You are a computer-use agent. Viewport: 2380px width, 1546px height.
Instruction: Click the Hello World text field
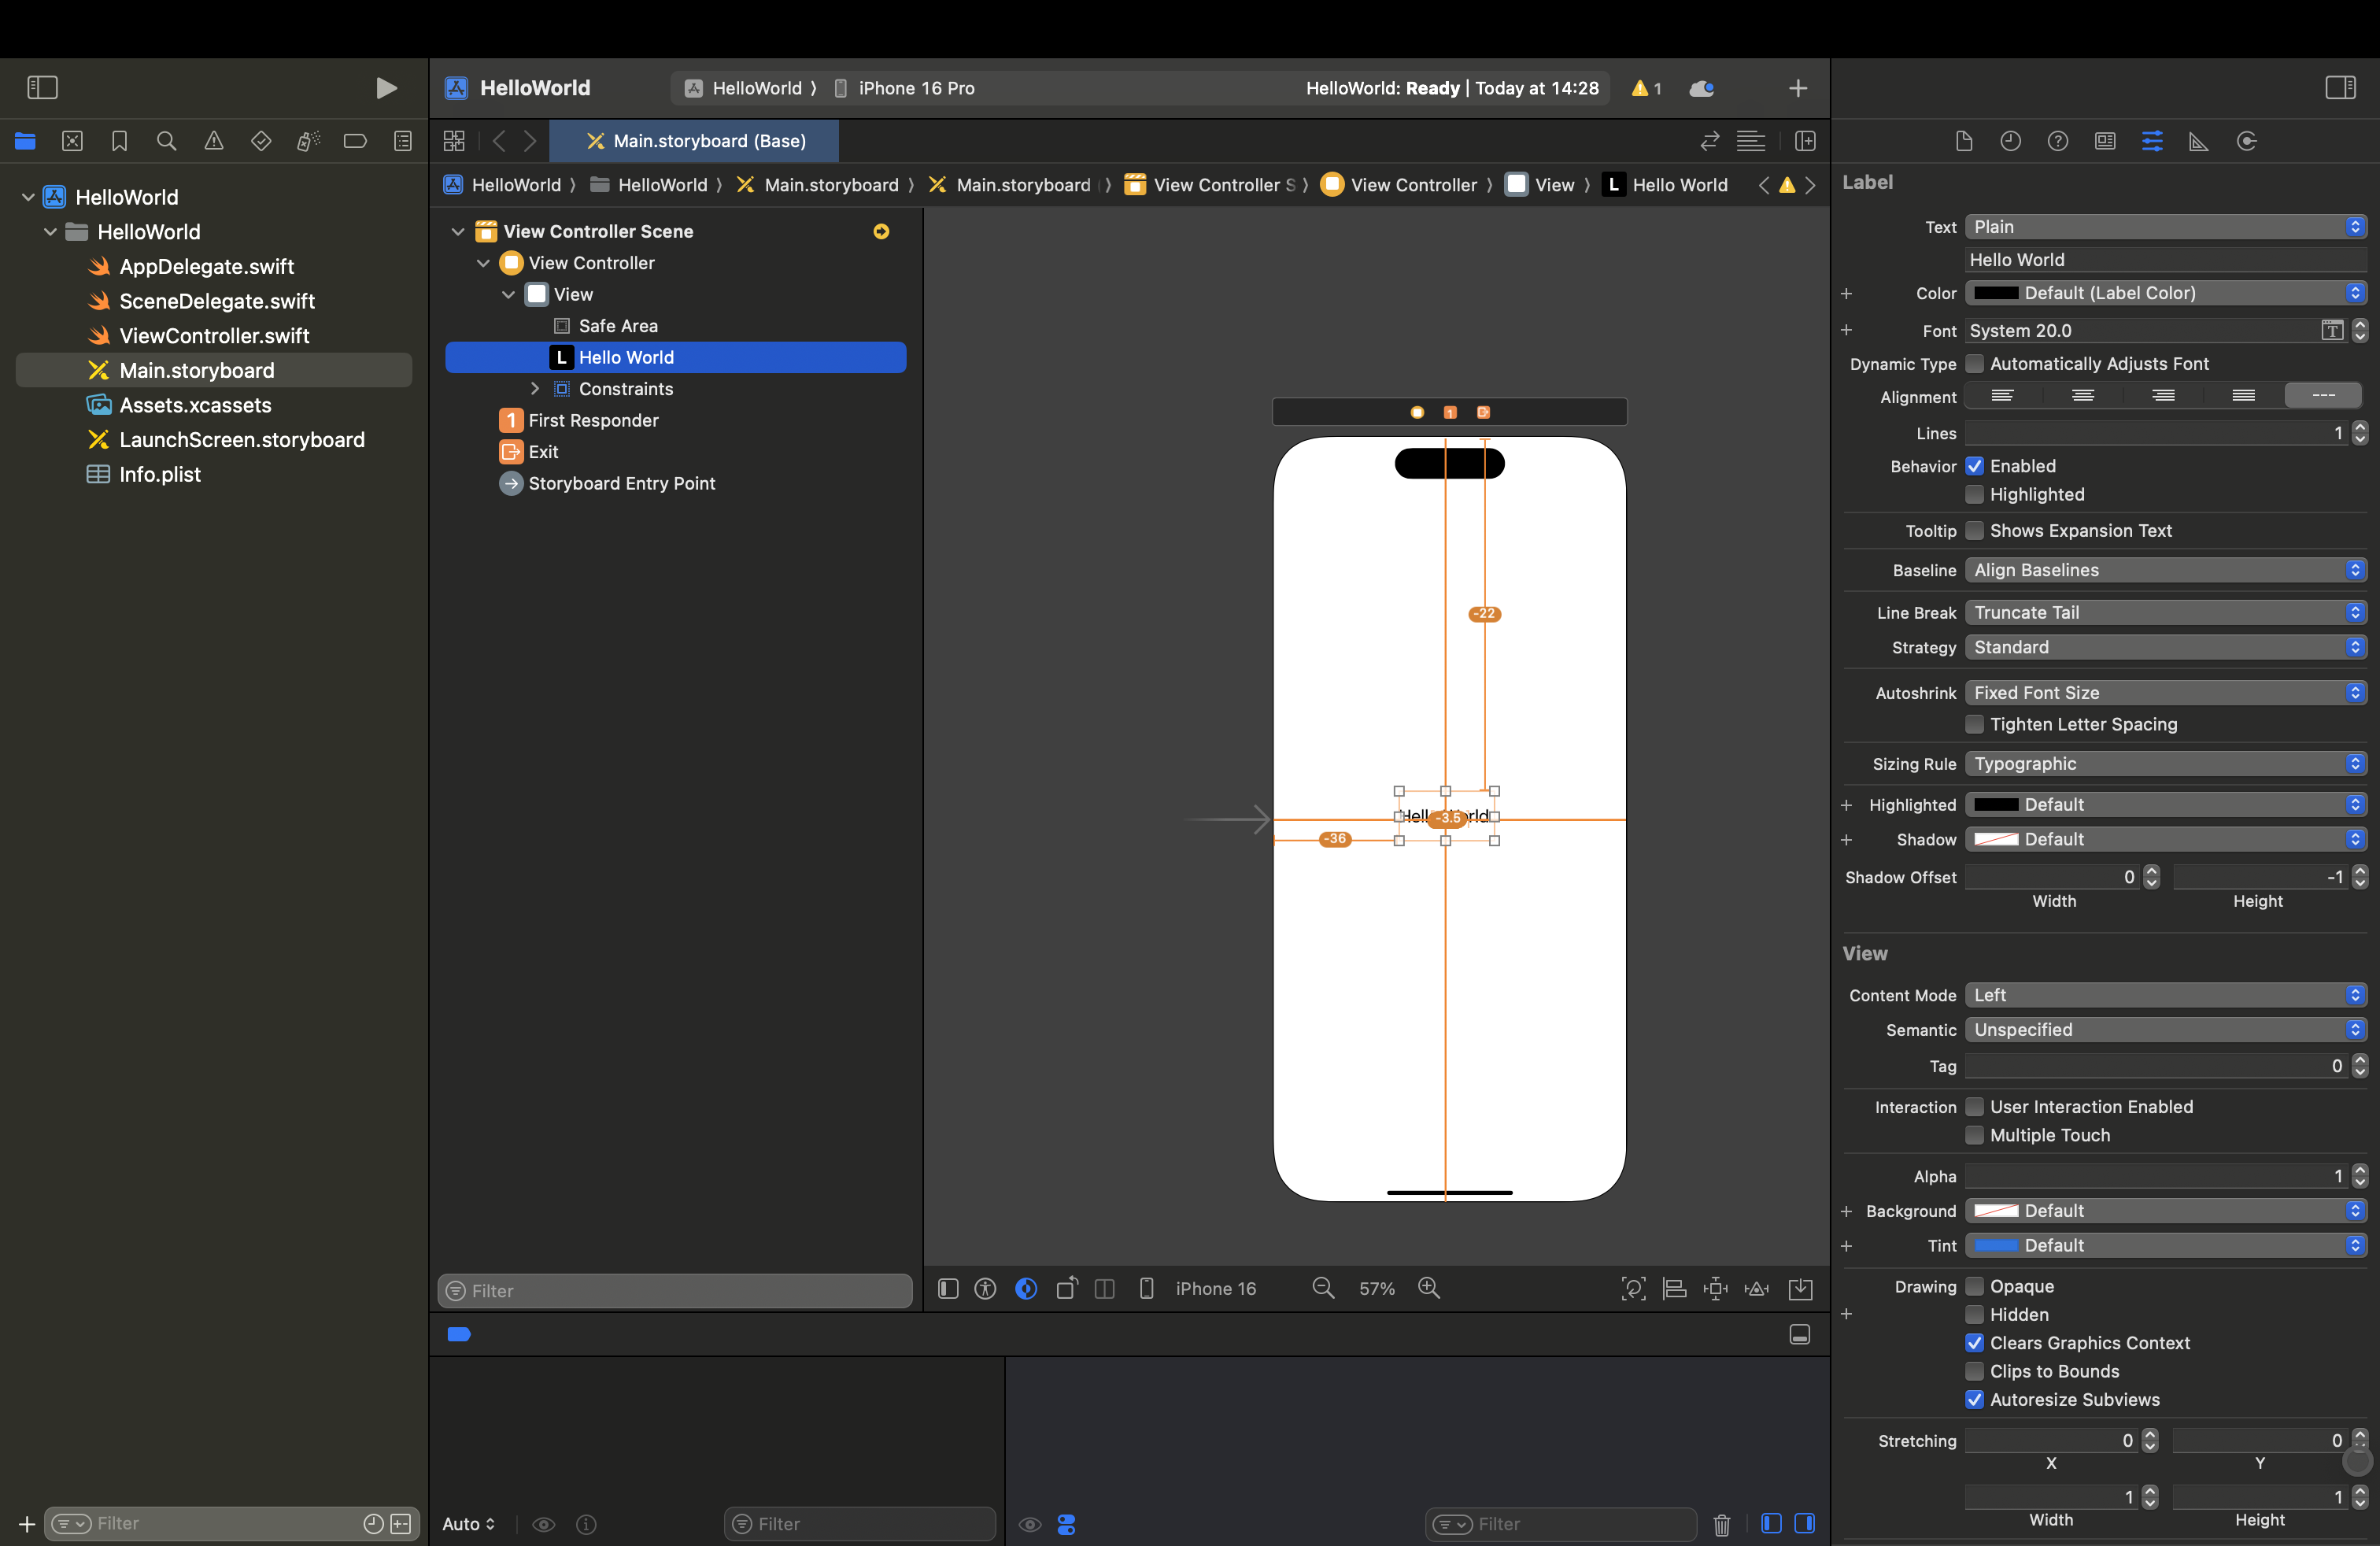[2165, 260]
